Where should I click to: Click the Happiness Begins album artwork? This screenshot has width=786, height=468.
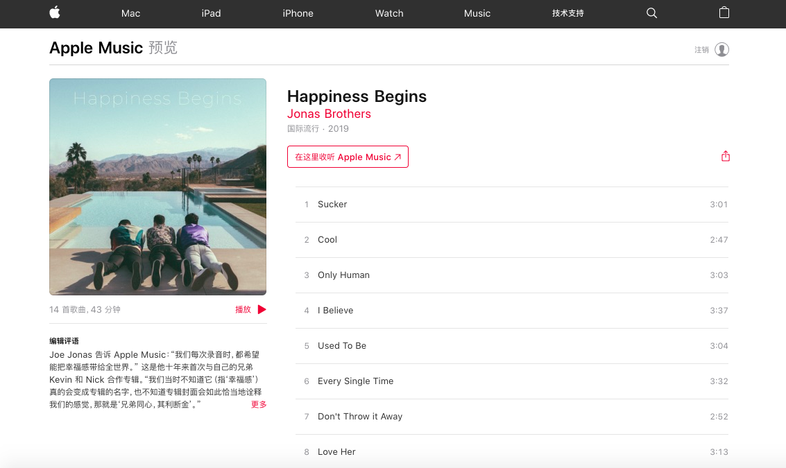(x=157, y=187)
